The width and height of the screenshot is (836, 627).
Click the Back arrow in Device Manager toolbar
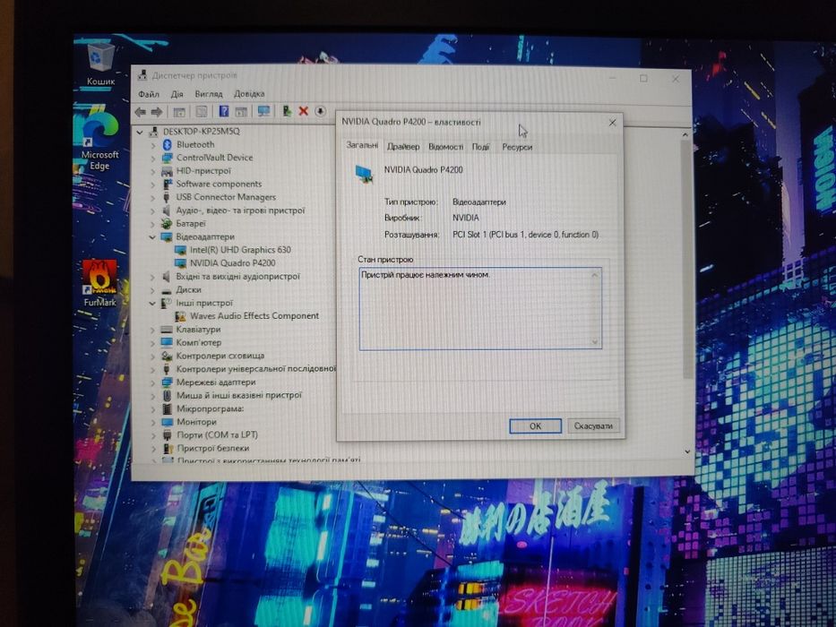click(140, 112)
